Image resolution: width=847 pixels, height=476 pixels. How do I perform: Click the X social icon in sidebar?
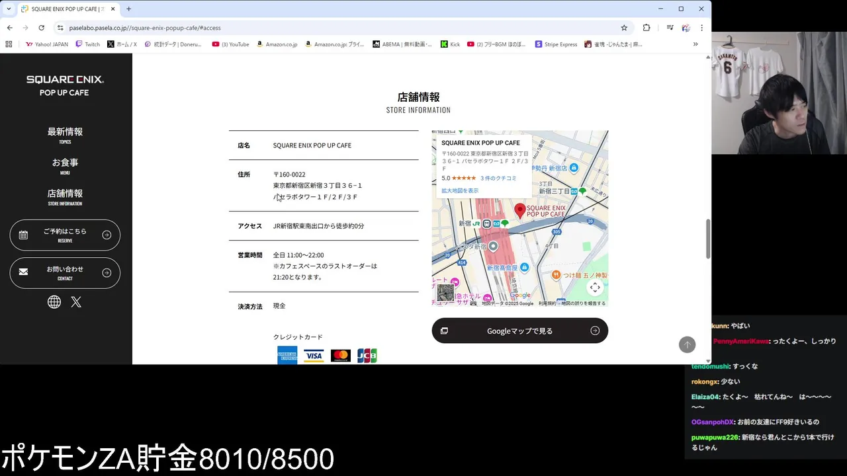pyautogui.click(x=76, y=302)
